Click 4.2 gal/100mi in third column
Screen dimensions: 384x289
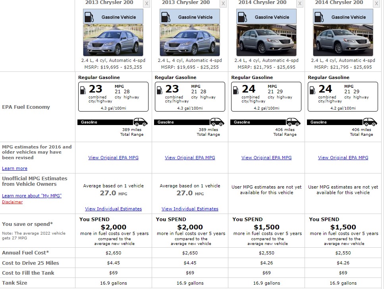pyautogui.click(x=266, y=108)
